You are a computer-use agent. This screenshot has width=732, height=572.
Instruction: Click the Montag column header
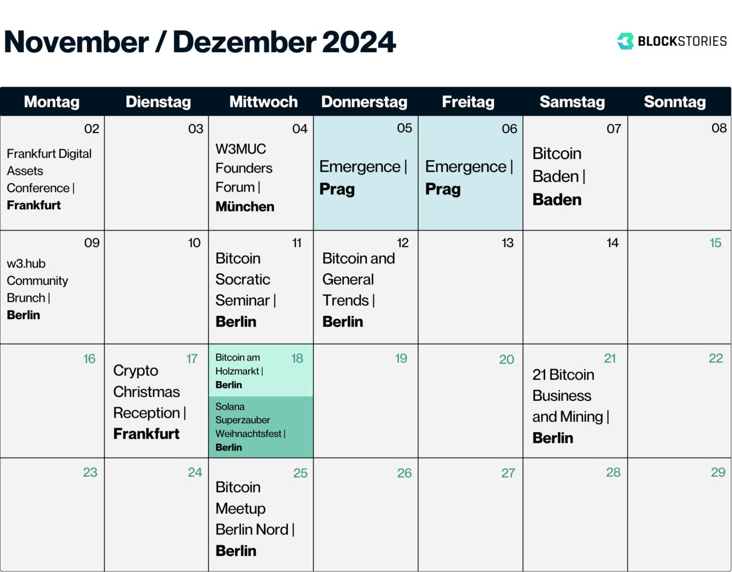tap(52, 102)
